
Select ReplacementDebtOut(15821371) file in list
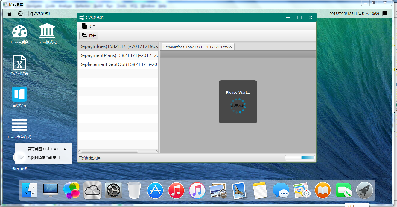point(118,64)
